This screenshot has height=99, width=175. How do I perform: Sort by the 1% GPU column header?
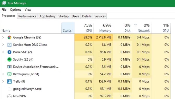161,28
